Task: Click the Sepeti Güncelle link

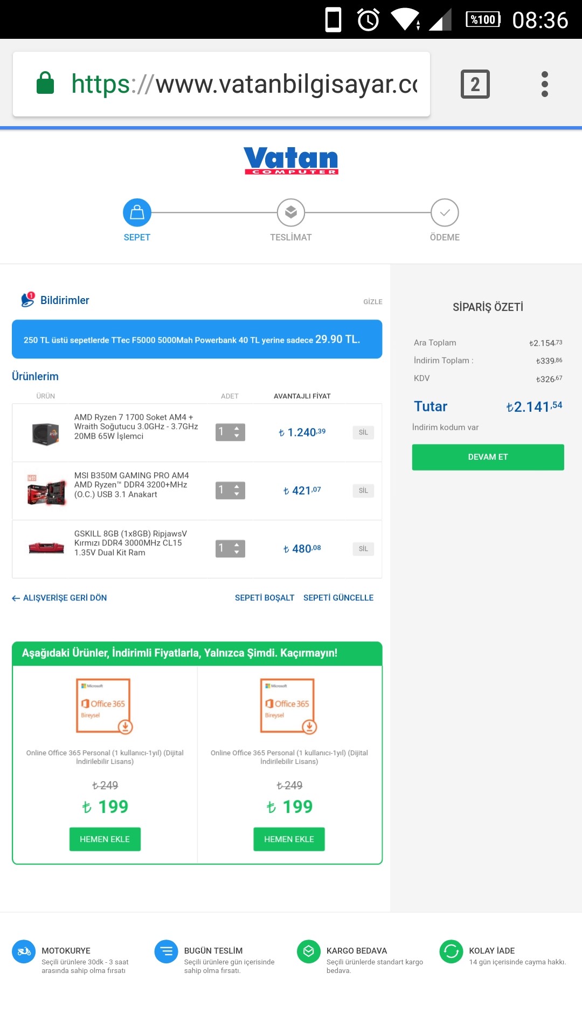Action: (x=338, y=598)
